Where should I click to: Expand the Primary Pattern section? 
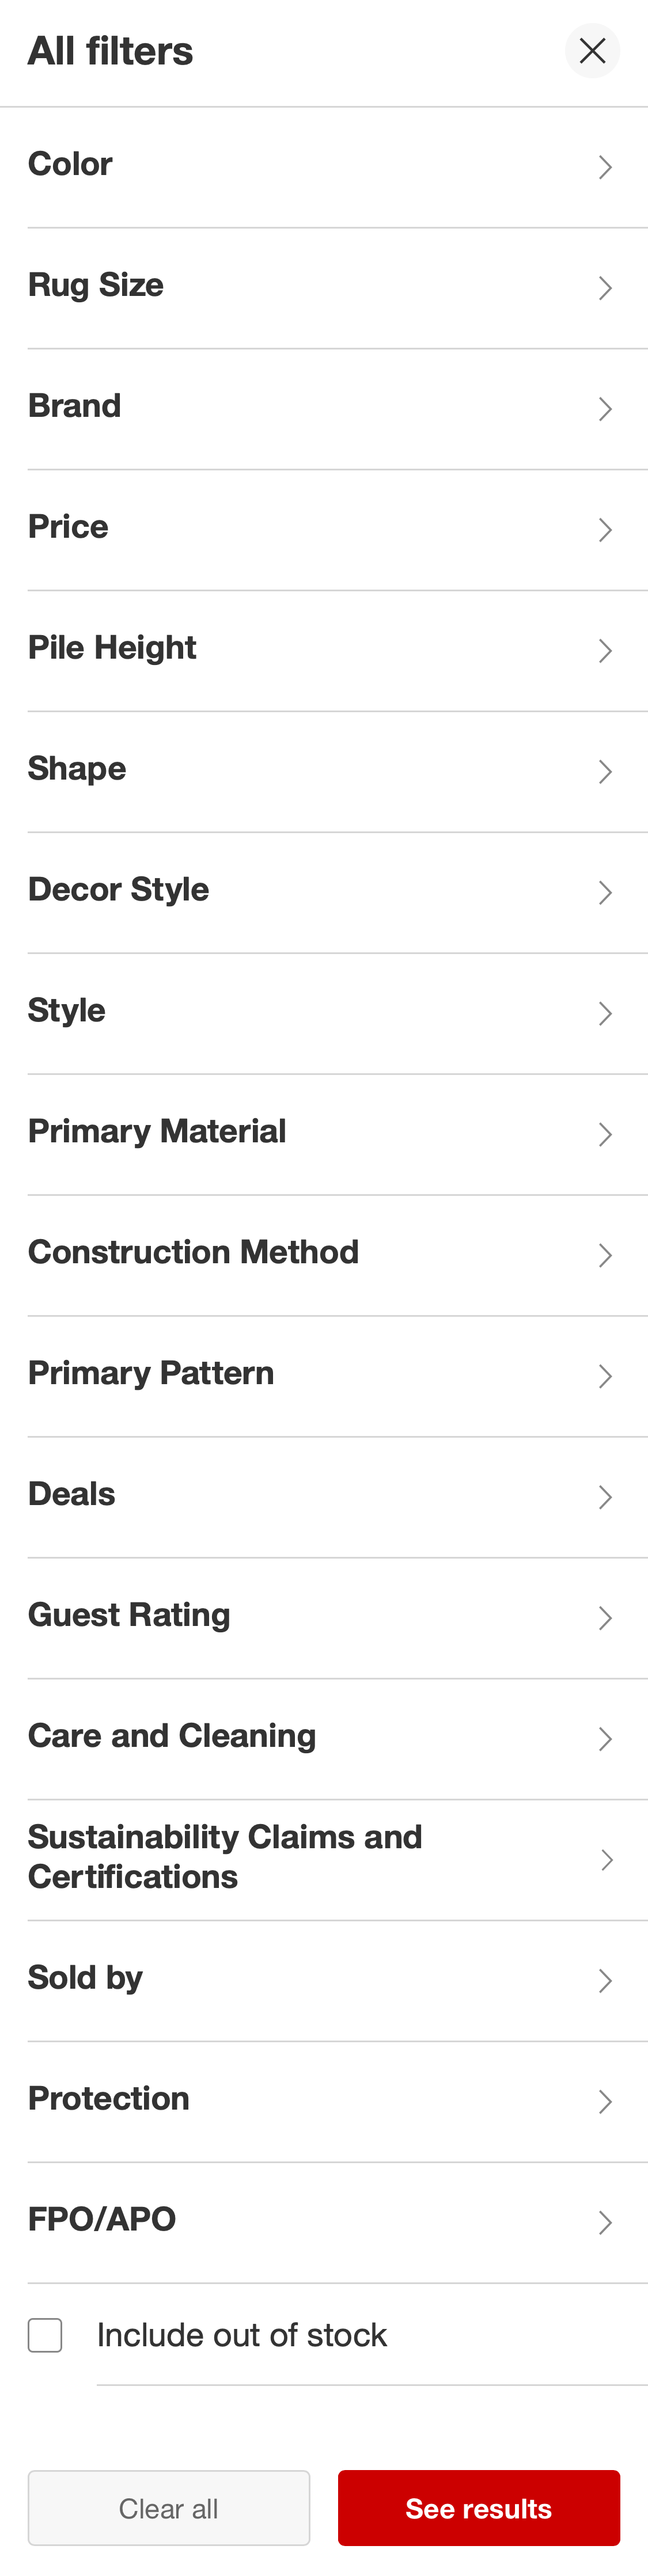tap(324, 1375)
